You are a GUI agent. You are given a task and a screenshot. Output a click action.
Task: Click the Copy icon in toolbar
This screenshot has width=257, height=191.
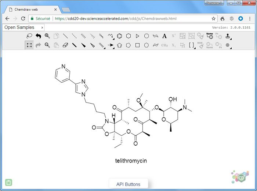tap(57, 36)
